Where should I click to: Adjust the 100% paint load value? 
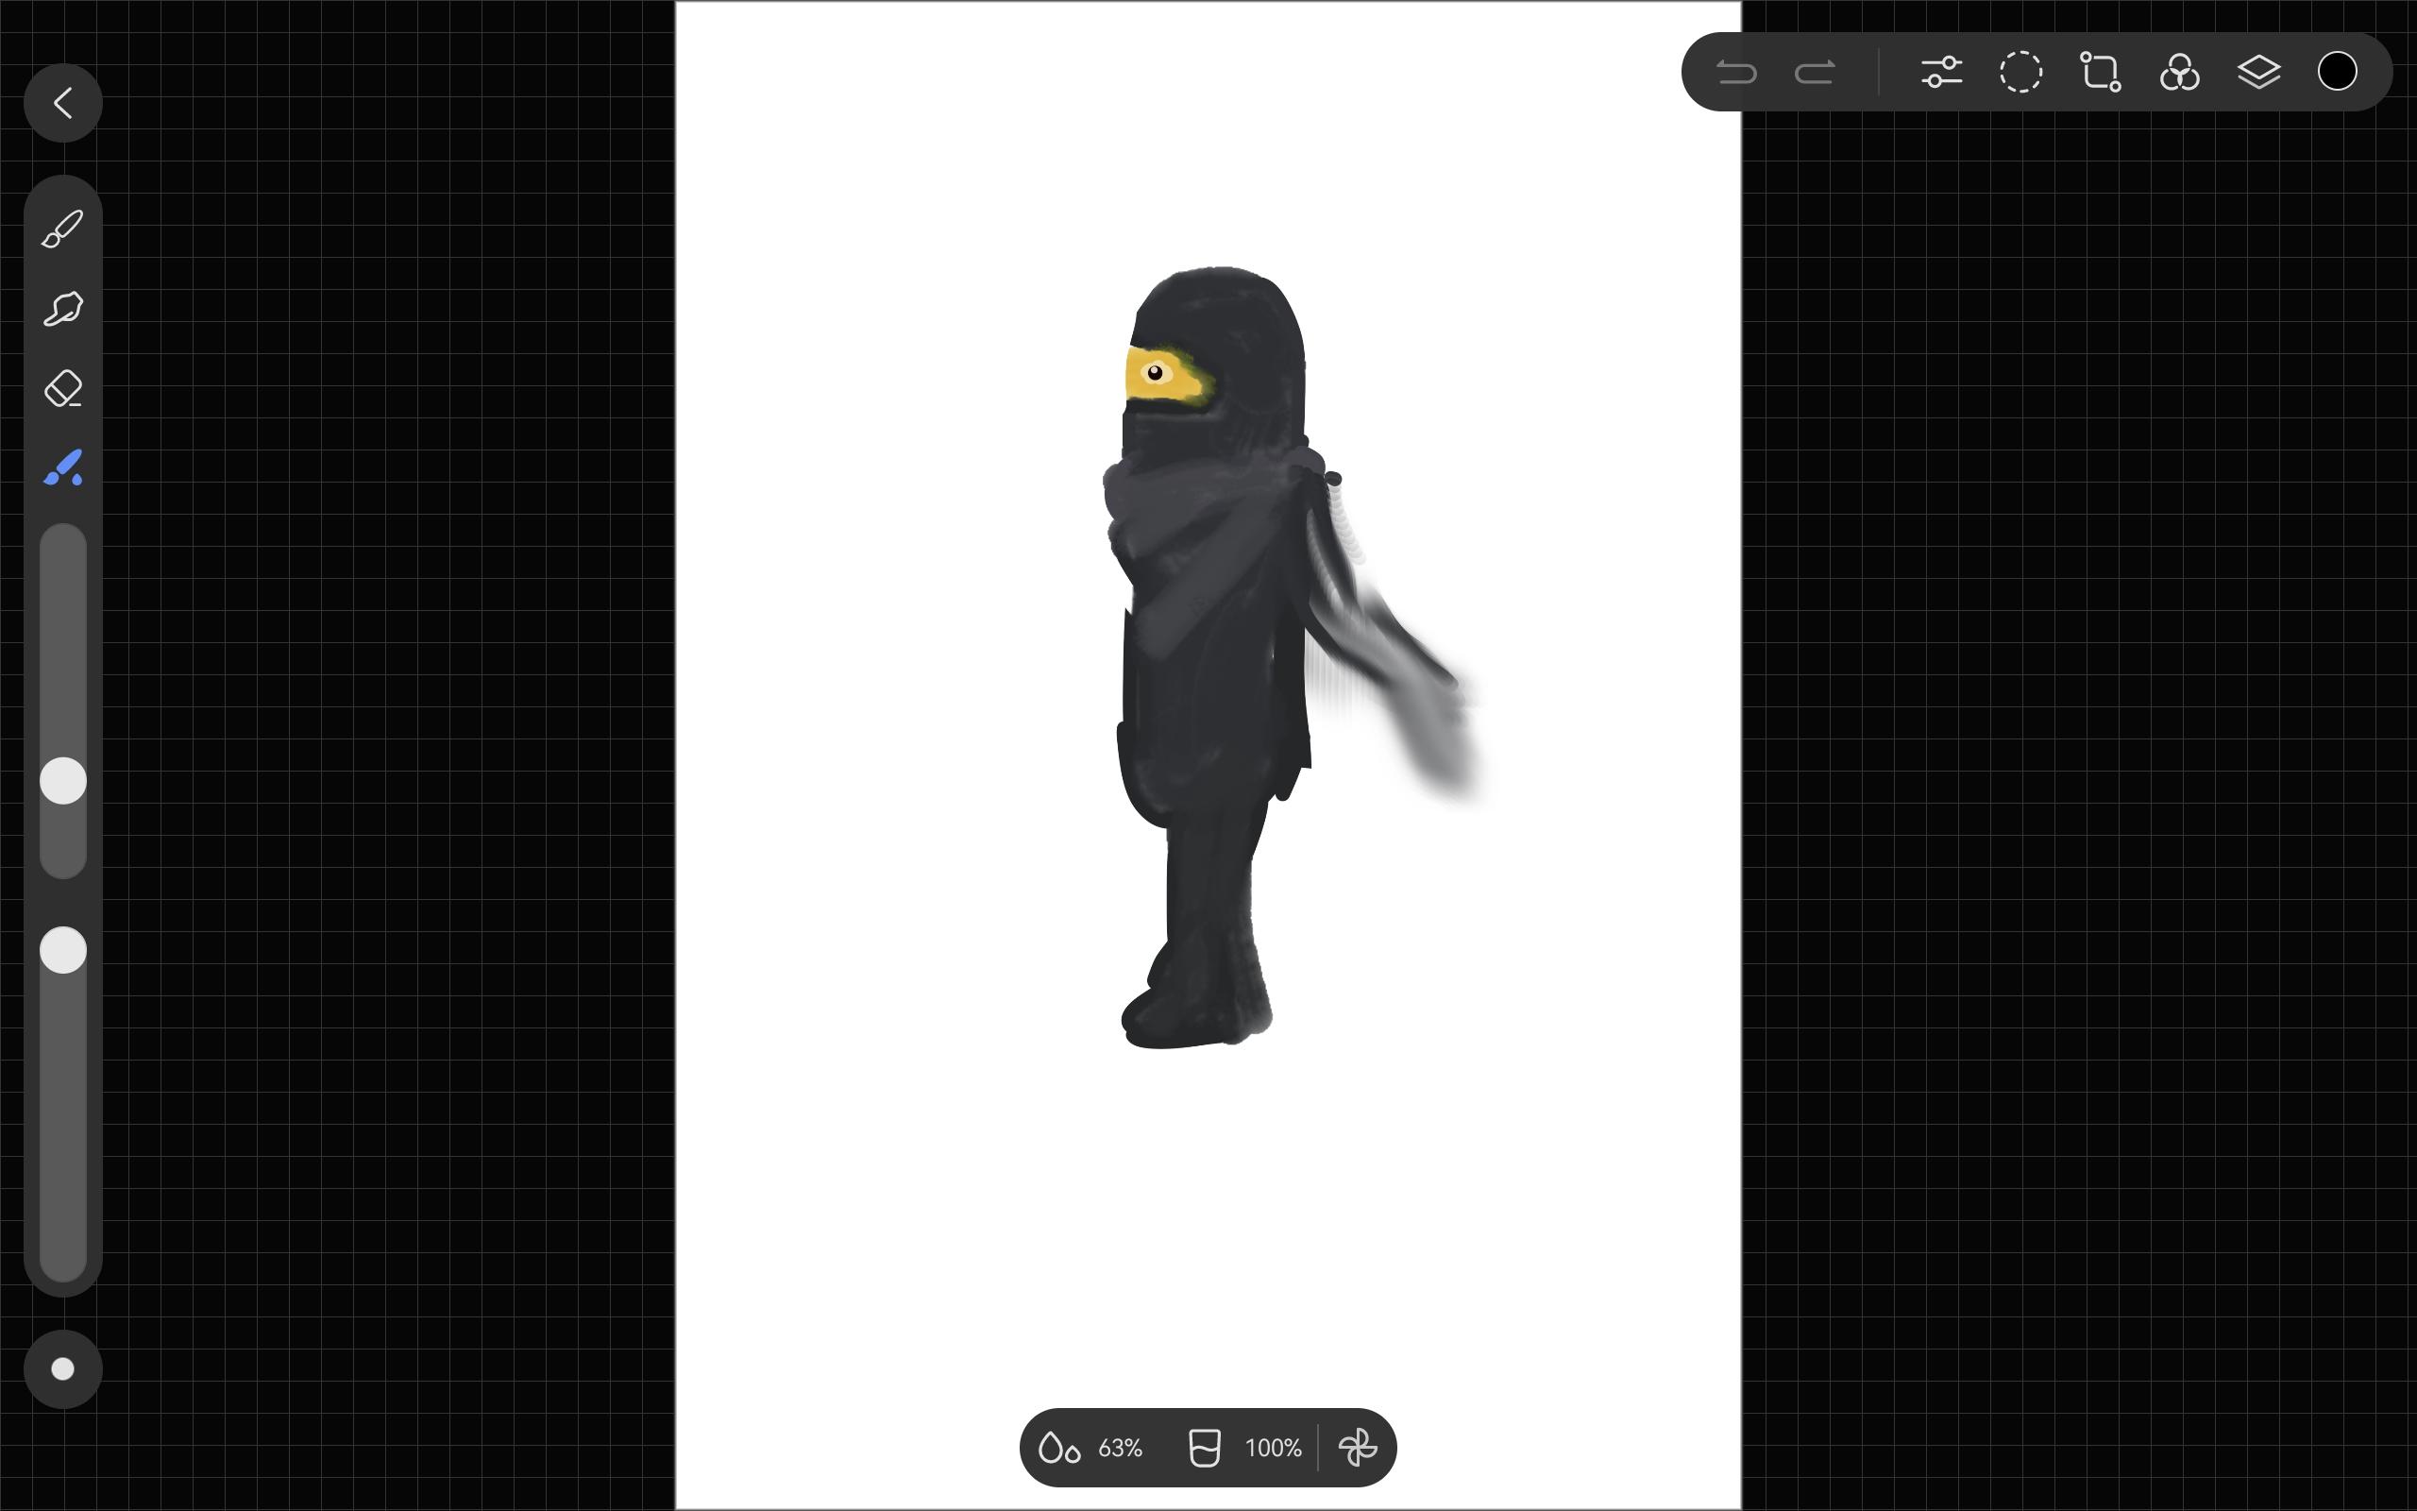tap(1273, 1447)
